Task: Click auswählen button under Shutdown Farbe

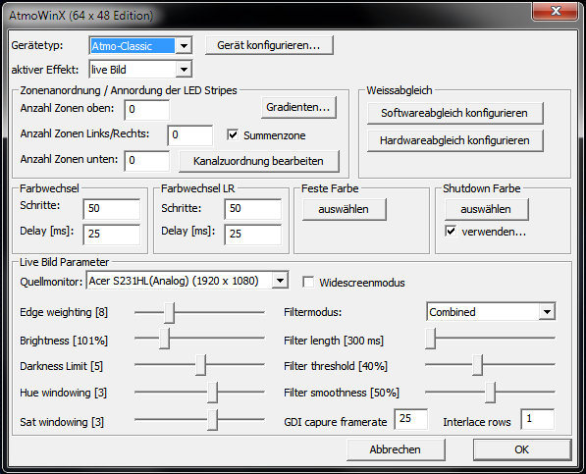Action: tap(486, 209)
